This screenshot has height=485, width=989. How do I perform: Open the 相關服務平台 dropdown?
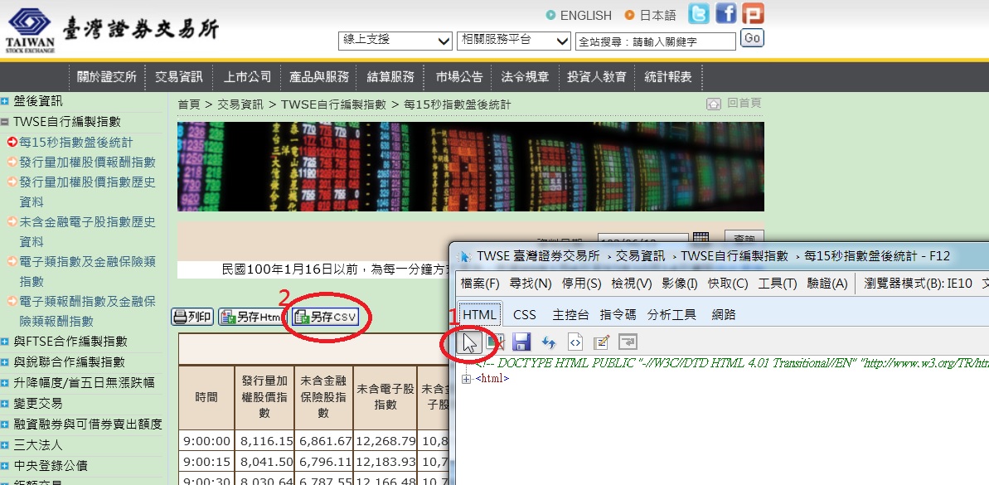click(514, 41)
